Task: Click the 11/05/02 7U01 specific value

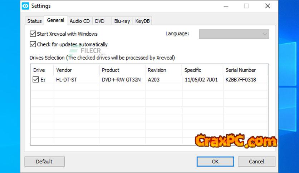Action: (x=201, y=80)
